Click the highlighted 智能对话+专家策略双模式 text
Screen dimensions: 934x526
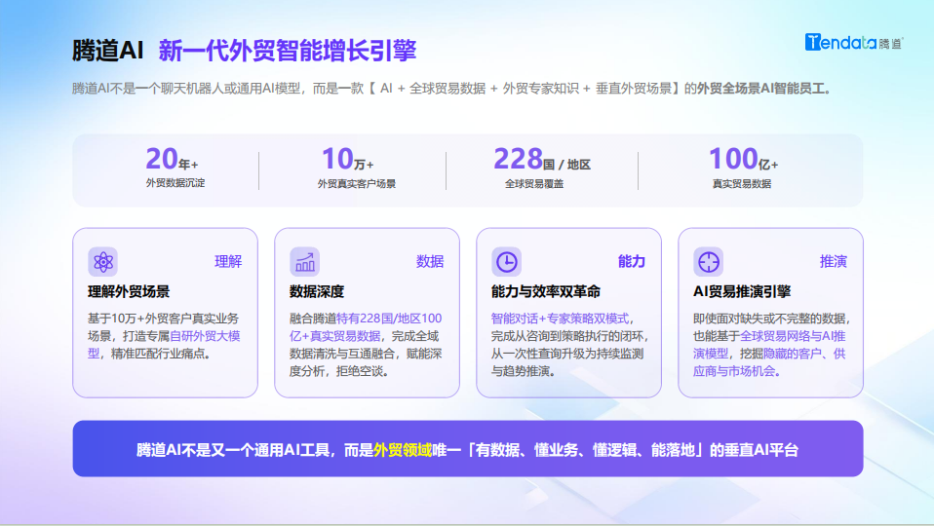560,319
